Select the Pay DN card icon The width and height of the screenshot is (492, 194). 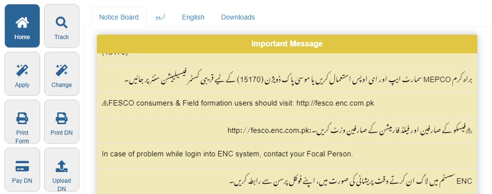coord(22,167)
